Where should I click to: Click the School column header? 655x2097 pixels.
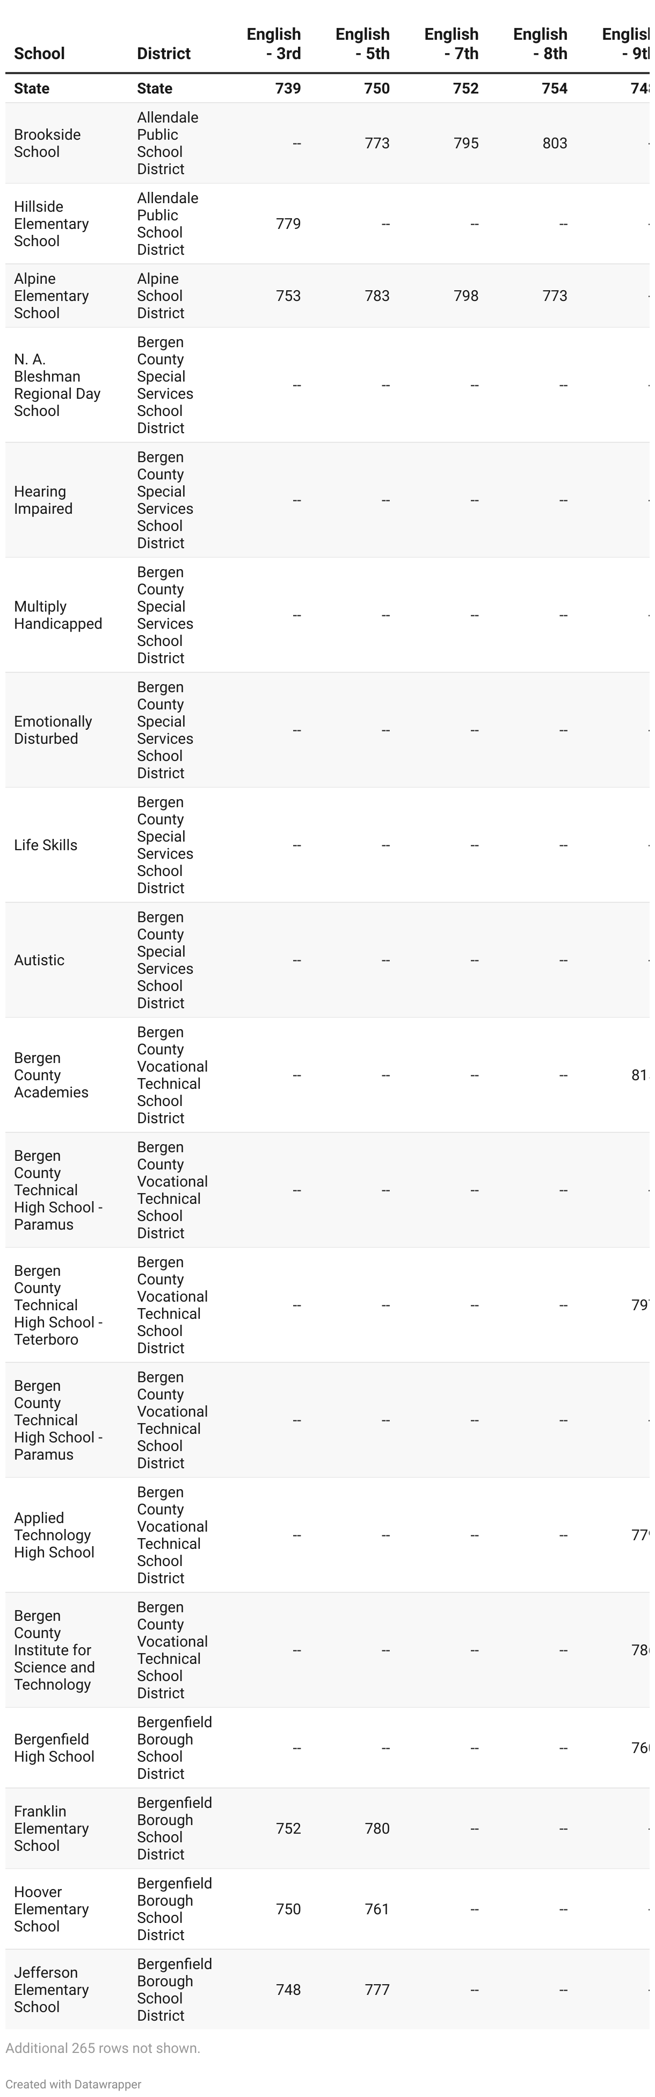tap(39, 54)
